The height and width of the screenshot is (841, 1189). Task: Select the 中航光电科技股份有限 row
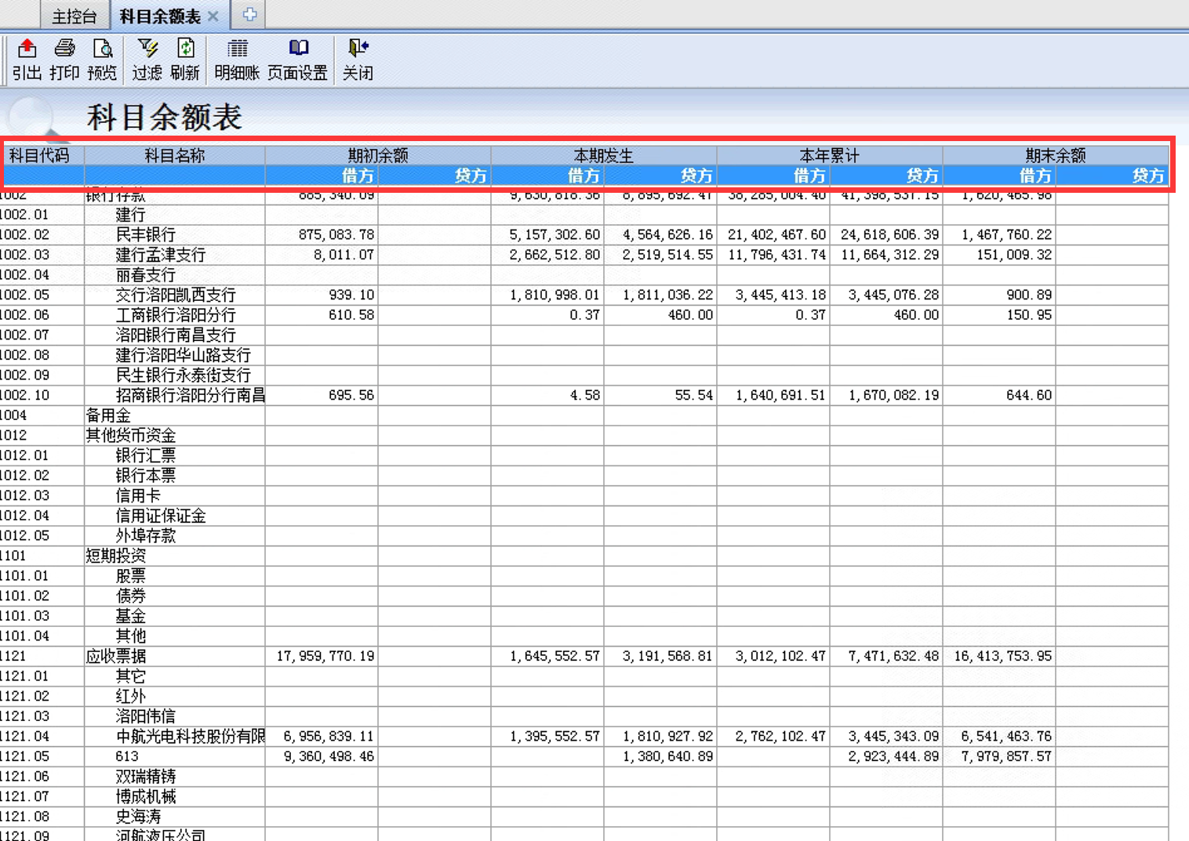click(x=190, y=736)
